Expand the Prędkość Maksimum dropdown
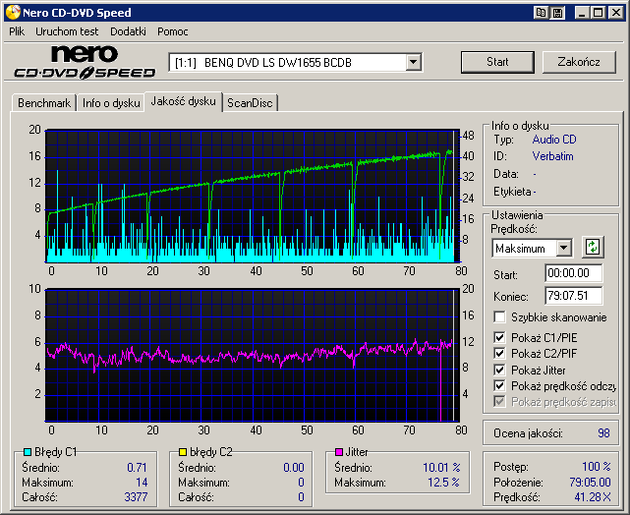The height and width of the screenshot is (515, 630). tap(564, 248)
